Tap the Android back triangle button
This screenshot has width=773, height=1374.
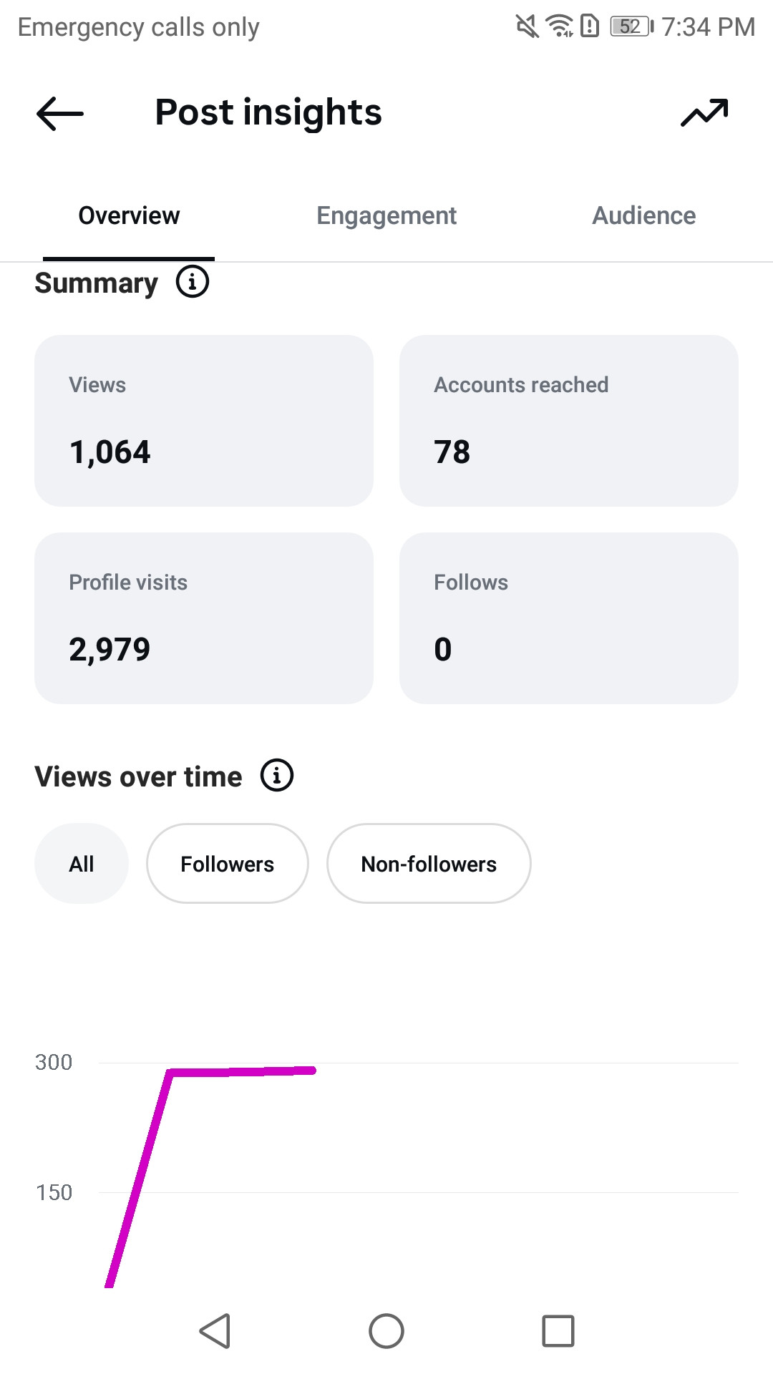(x=215, y=1331)
